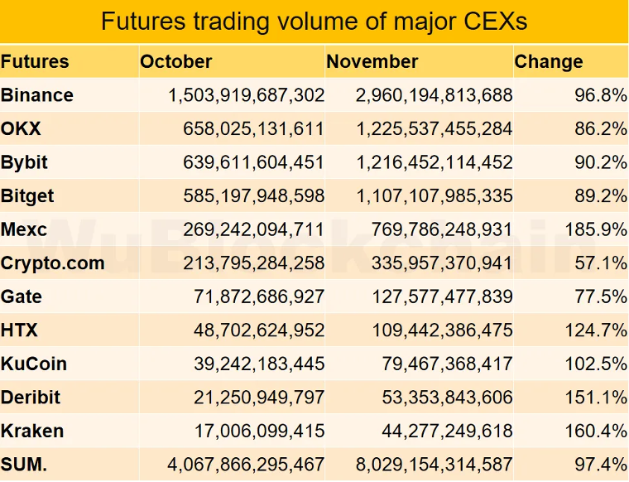Click the OKX 86.2% change cell

[x=601, y=129]
